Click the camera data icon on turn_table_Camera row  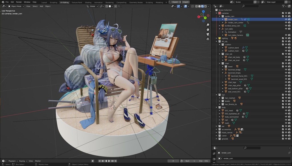click(x=248, y=35)
